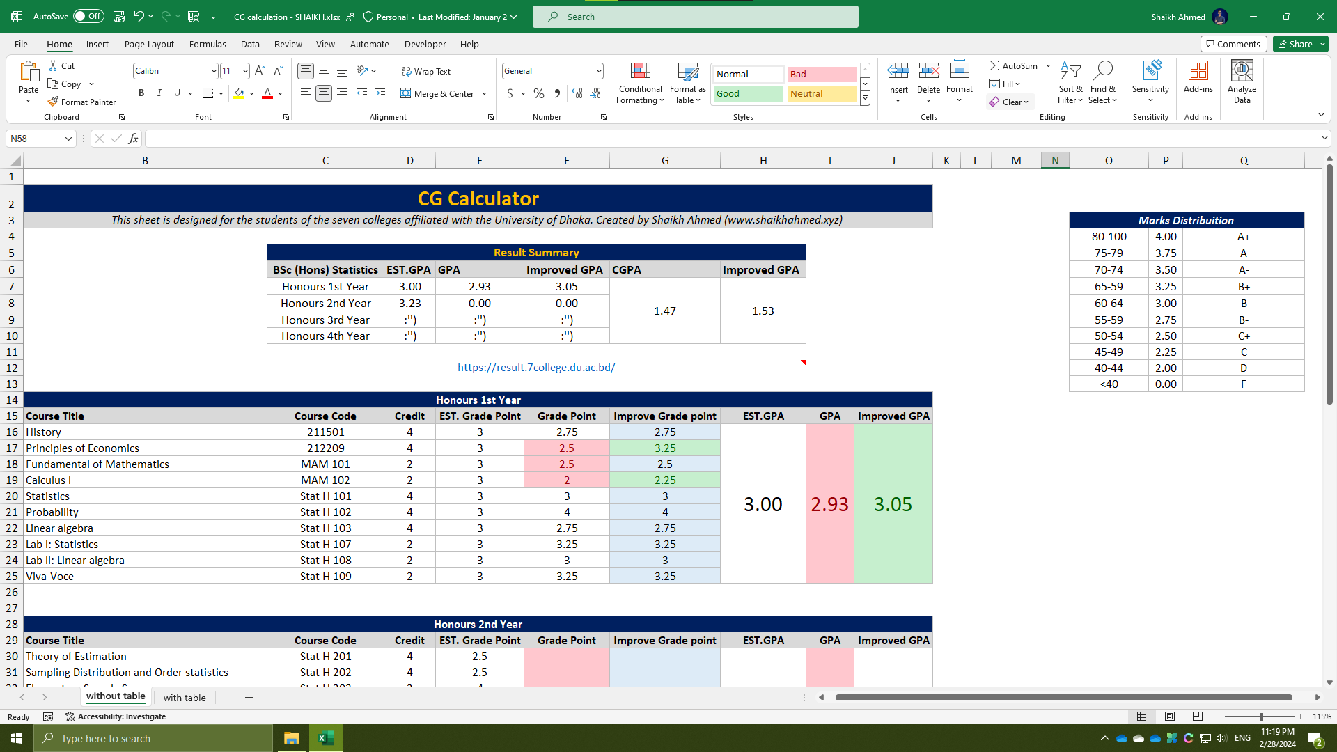This screenshot has height=752, width=1337.
Task: Toggle AutoSave switch
Action: (89, 16)
